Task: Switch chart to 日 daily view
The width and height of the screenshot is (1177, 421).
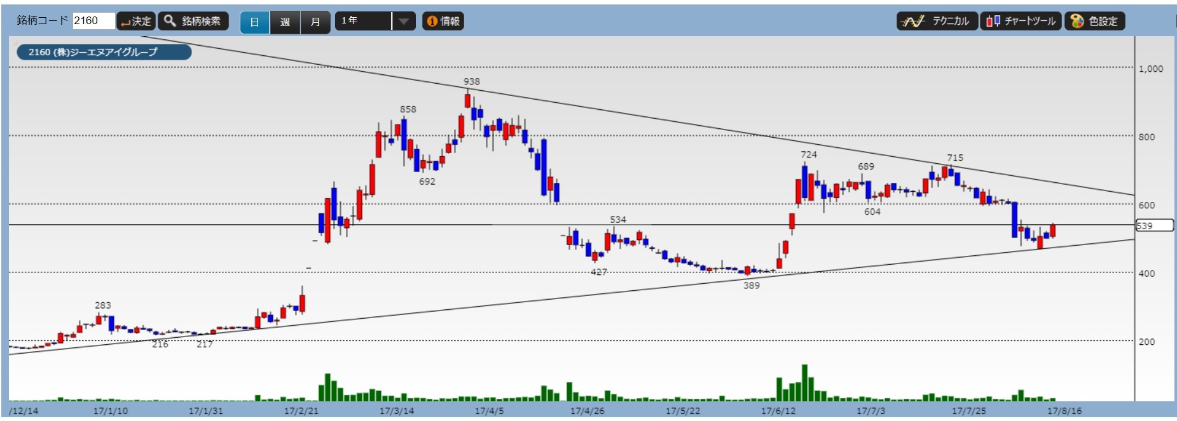Action: click(x=254, y=22)
